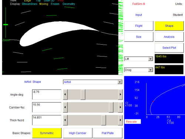Click into the Thick-%crd value field

(x=47, y=120)
